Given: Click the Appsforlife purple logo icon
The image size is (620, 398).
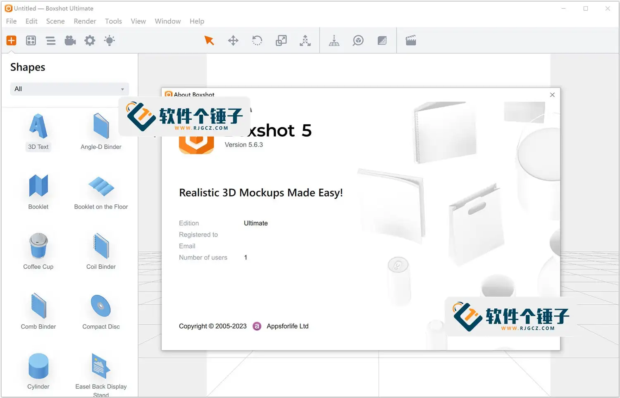Looking at the screenshot, I should (257, 326).
